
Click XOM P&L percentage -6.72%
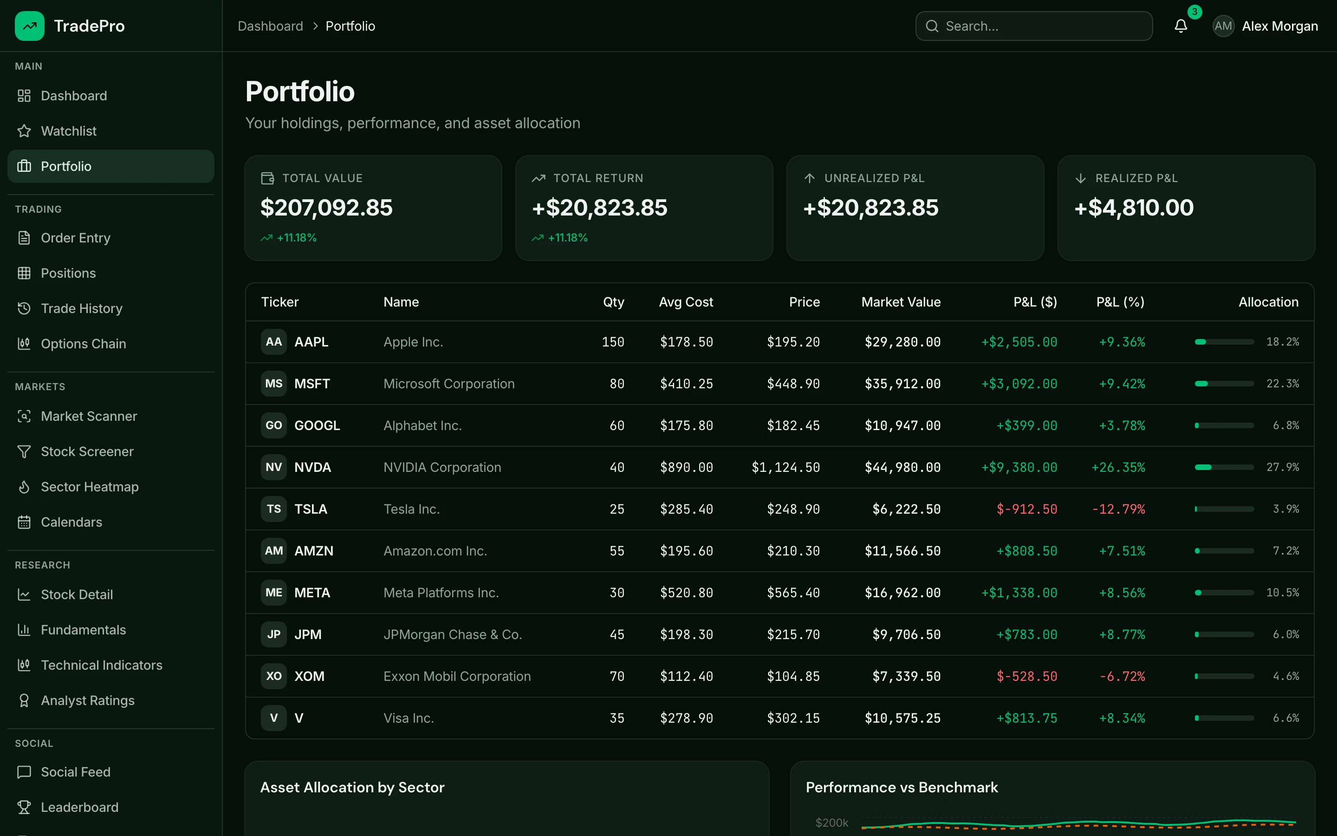coord(1122,676)
